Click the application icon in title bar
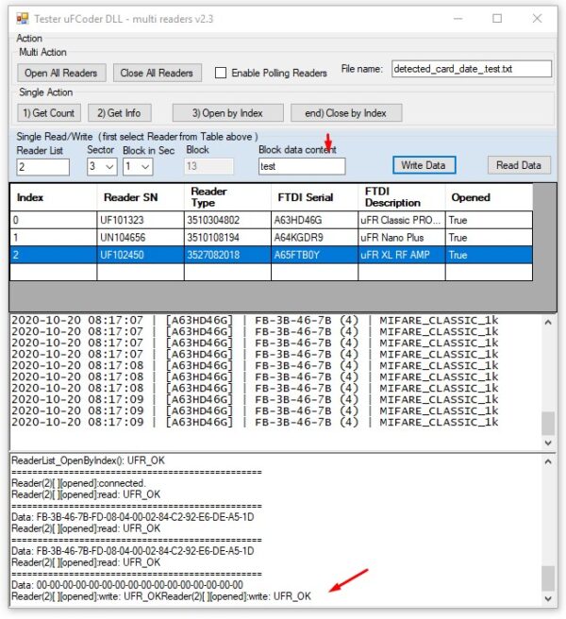Screen dimensions: 566x619 22,18
